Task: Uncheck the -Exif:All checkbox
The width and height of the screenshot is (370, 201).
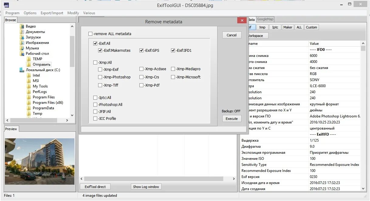Action: tap(95, 44)
